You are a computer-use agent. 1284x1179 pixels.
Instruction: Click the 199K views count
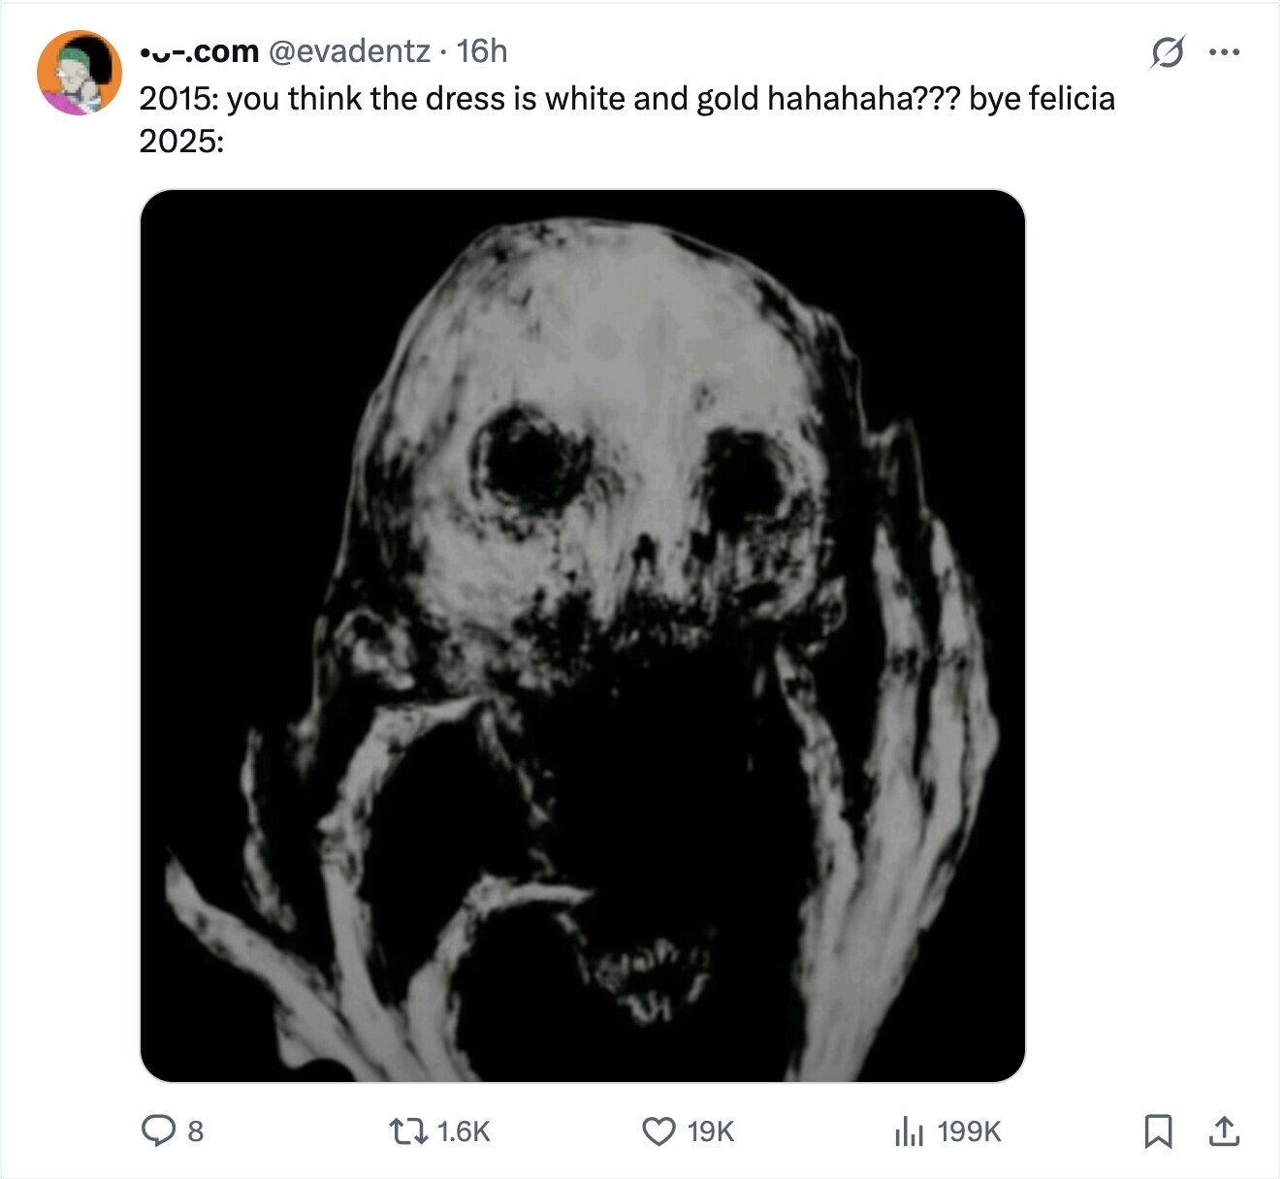[970, 1131]
